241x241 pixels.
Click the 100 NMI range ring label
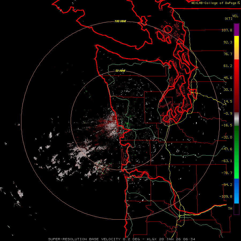pyautogui.click(x=120, y=21)
